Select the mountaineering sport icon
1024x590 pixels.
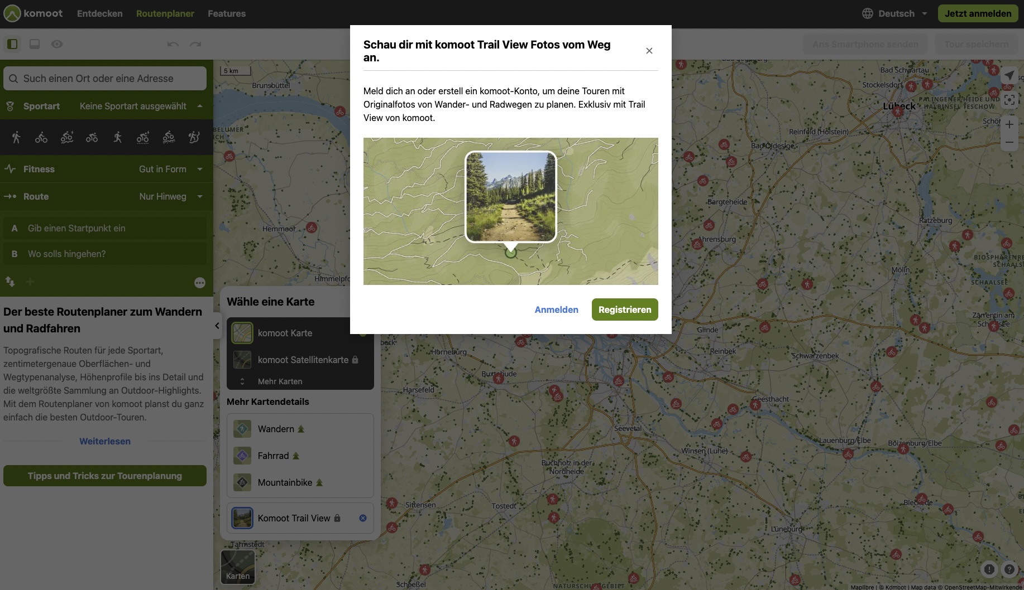click(194, 137)
